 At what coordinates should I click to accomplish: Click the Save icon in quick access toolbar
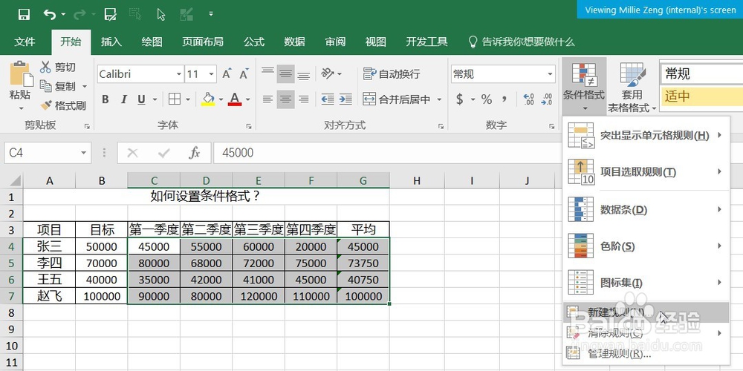(24, 14)
